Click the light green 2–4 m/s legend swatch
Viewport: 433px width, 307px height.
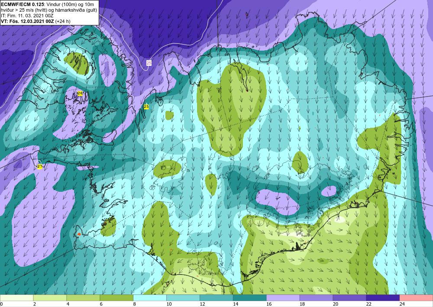point(50,298)
